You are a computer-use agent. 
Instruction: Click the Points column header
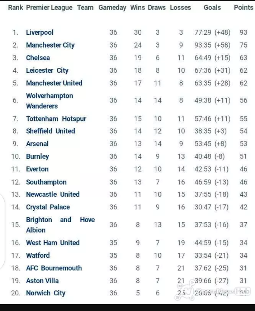[x=243, y=7]
